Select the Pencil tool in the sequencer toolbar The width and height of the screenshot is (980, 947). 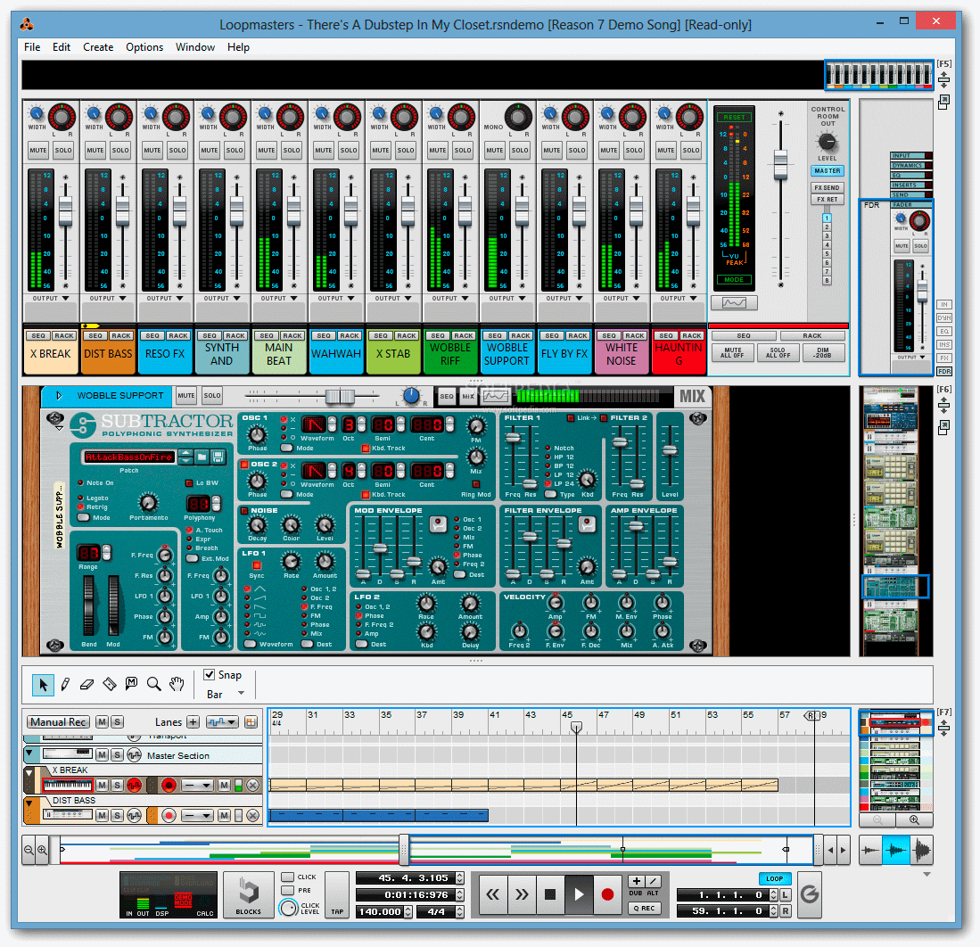pos(65,684)
